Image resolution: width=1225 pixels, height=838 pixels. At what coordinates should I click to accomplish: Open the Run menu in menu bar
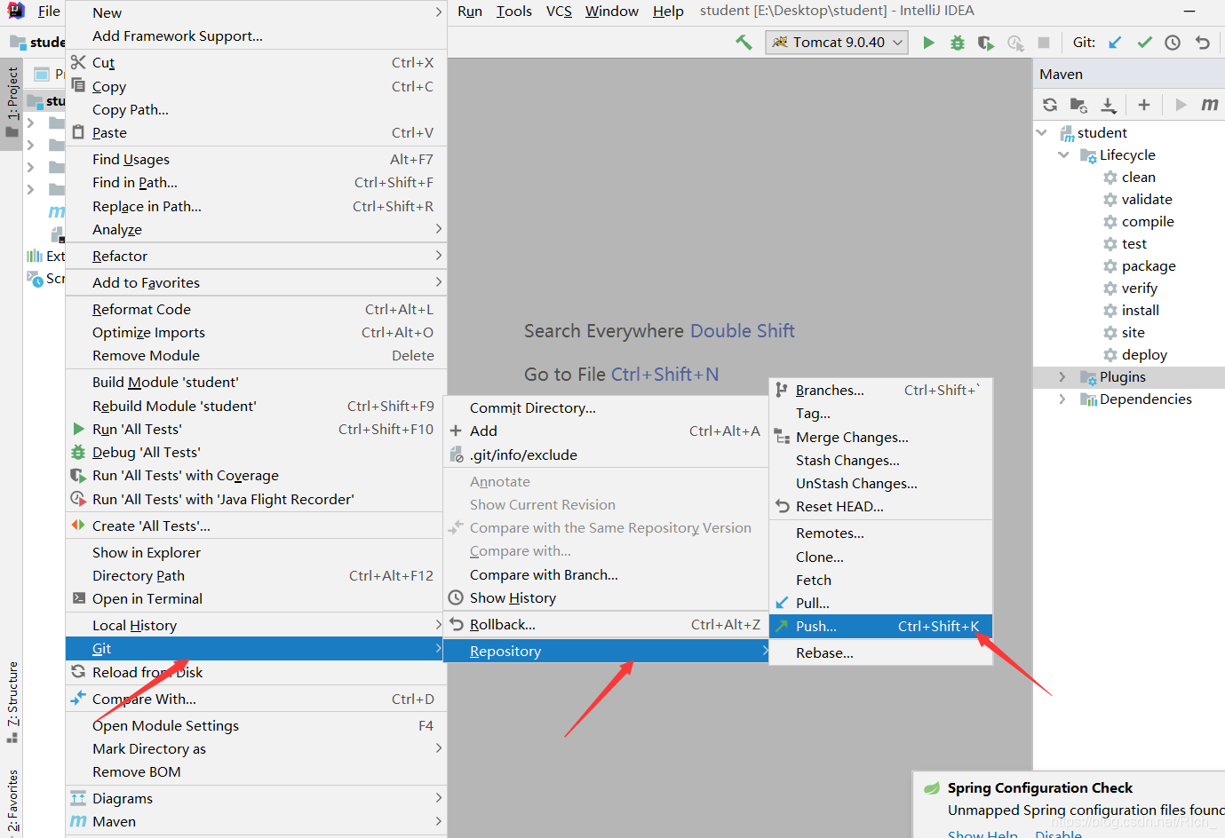coord(470,12)
